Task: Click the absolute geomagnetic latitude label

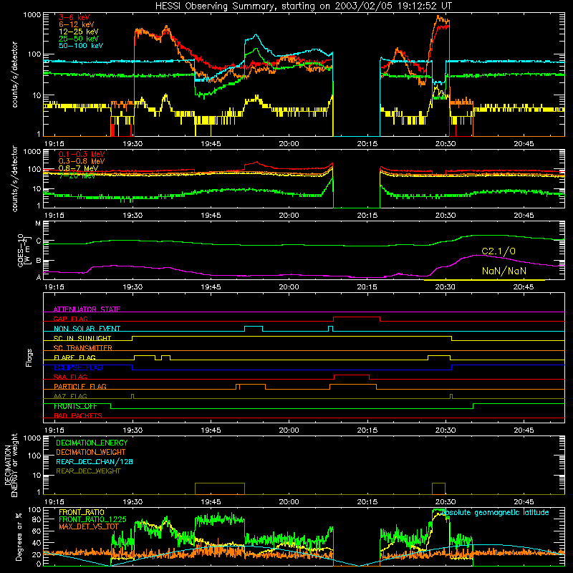Action: point(495,512)
